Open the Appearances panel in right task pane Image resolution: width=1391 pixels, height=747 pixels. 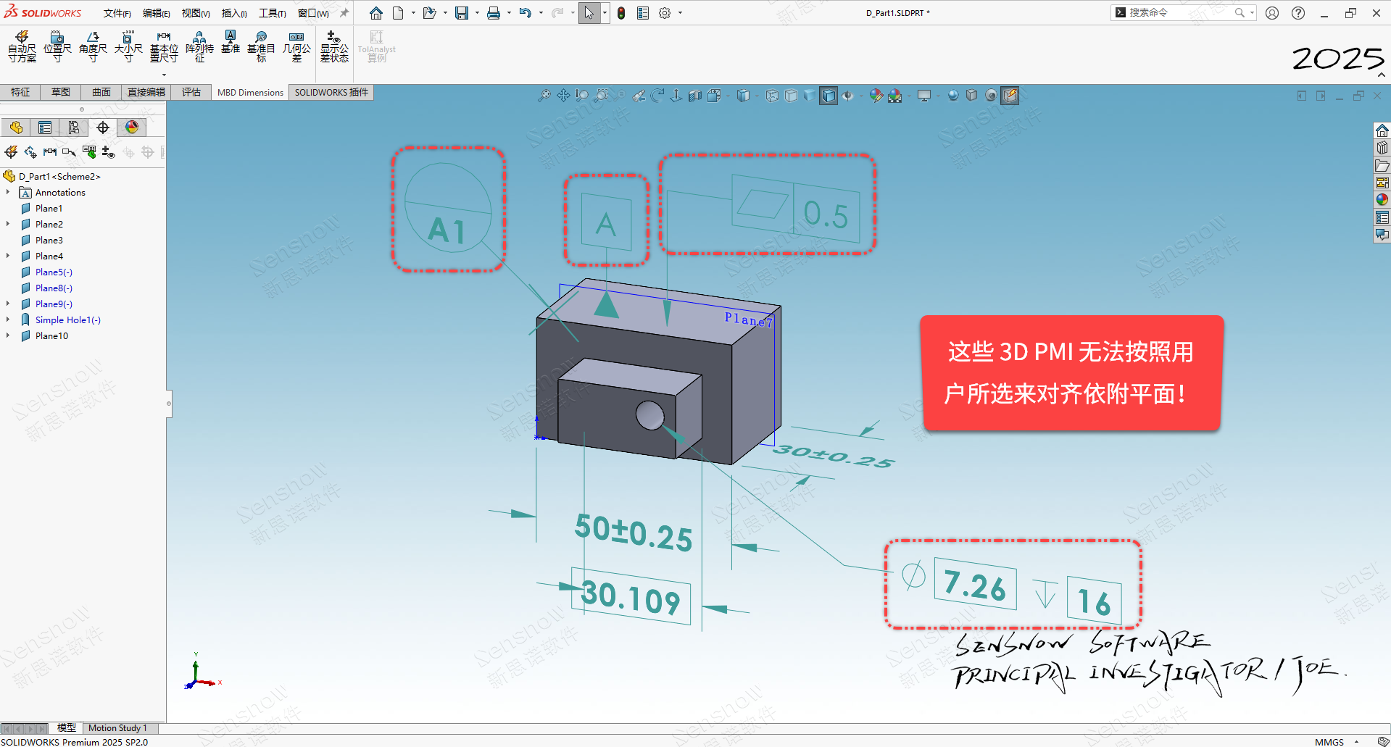pyautogui.click(x=1382, y=200)
